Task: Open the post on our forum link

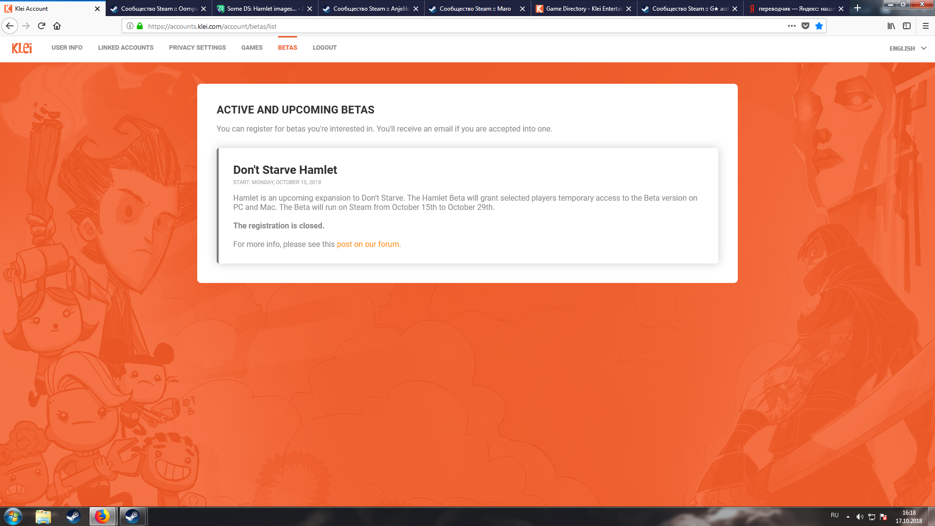Action: tap(368, 244)
